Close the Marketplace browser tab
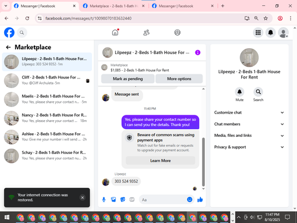Image resolution: width=297 pixels, height=223 pixels. click(143, 6)
